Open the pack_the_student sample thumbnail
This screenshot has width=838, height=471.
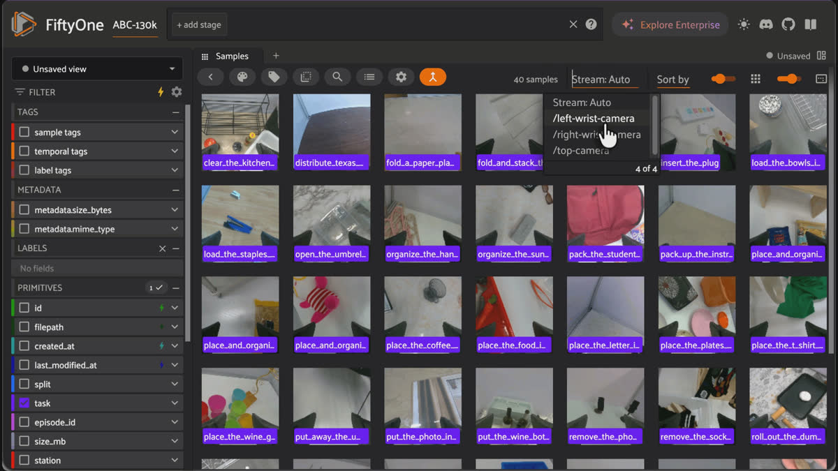605,223
